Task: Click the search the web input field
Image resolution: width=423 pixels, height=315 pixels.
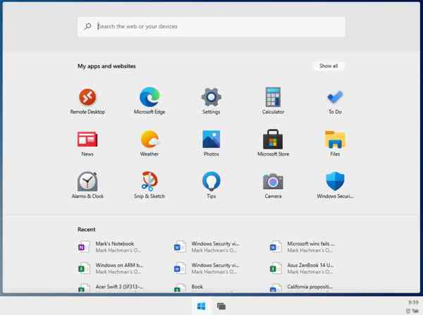Action: [x=211, y=27]
